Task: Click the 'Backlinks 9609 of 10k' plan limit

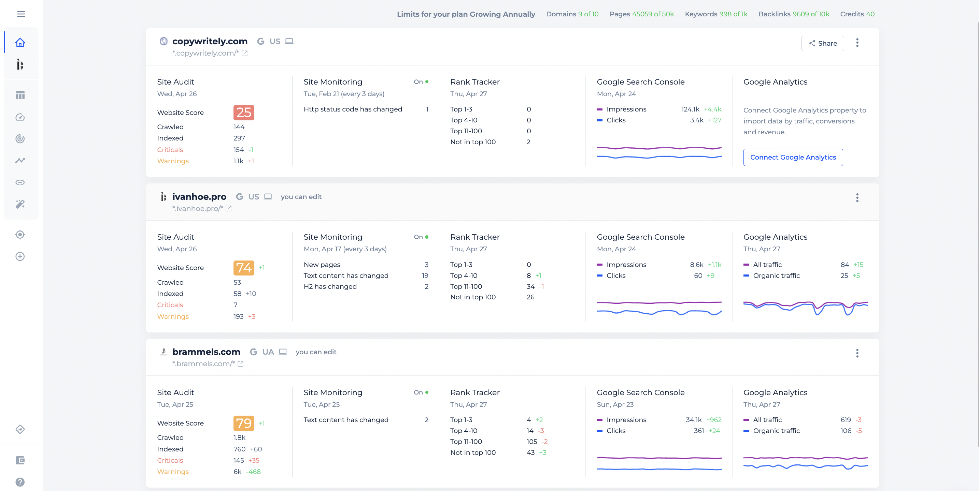Action: tap(794, 14)
